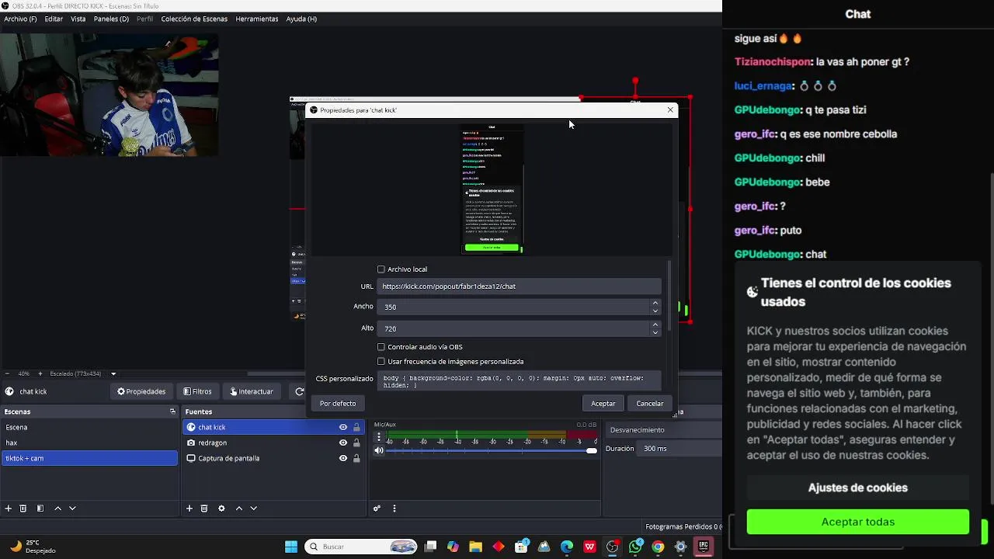This screenshot has width=994, height=559.
Task: Pop out the Escenas dock
Action: coord(172,411)
